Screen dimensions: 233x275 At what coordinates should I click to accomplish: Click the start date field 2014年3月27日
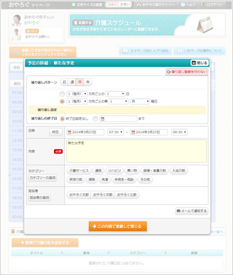click(x=85, y=132)
